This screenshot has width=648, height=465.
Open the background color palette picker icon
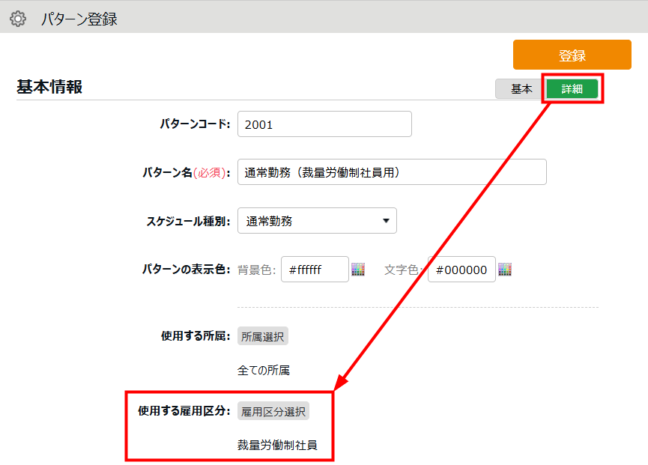[x=358, y=270]
